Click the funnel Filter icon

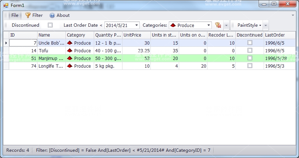pos(28,15)
